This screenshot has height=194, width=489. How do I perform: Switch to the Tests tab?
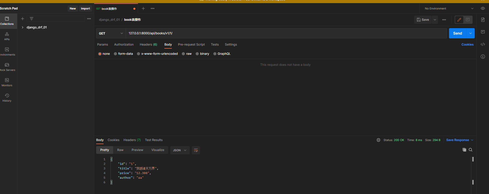pyautogui.click(x=215, y=45)
